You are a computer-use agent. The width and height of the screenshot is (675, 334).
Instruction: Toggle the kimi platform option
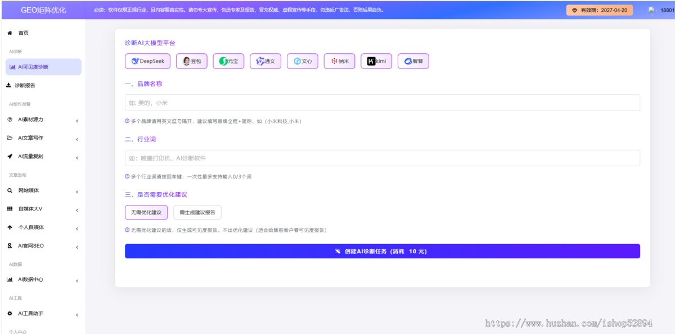pyautogui.click(x=376, y=61)
